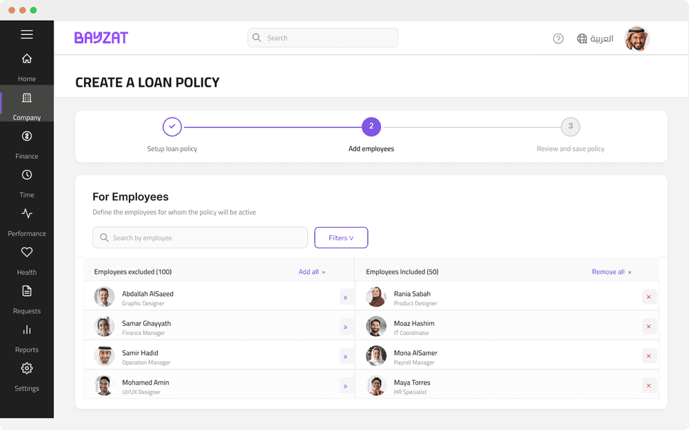Screen dimensions: 689x430
Task: Select the Time icon in the sidebar
Action: click(x=26, y=175)
